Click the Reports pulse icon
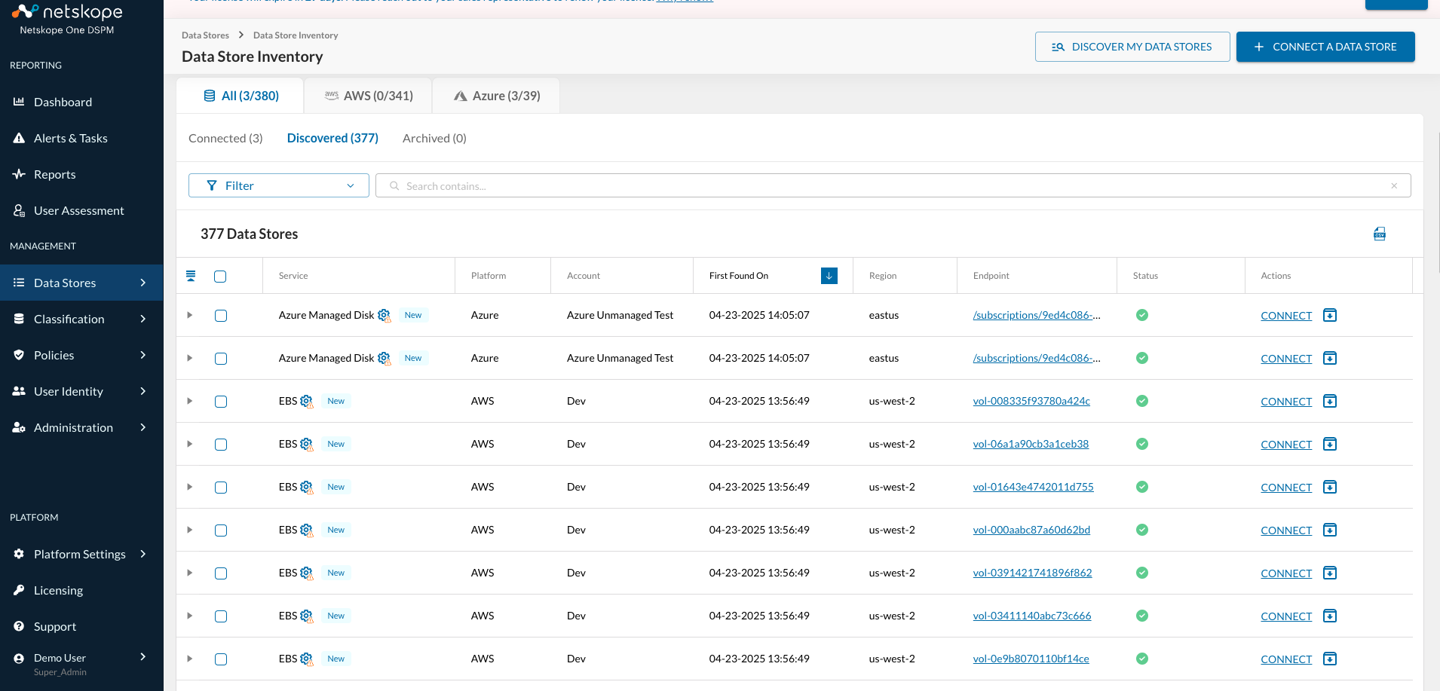Image resolution: width=1440 pixels, height=691 pixels. pyautogui.click(x=19, y=174)
